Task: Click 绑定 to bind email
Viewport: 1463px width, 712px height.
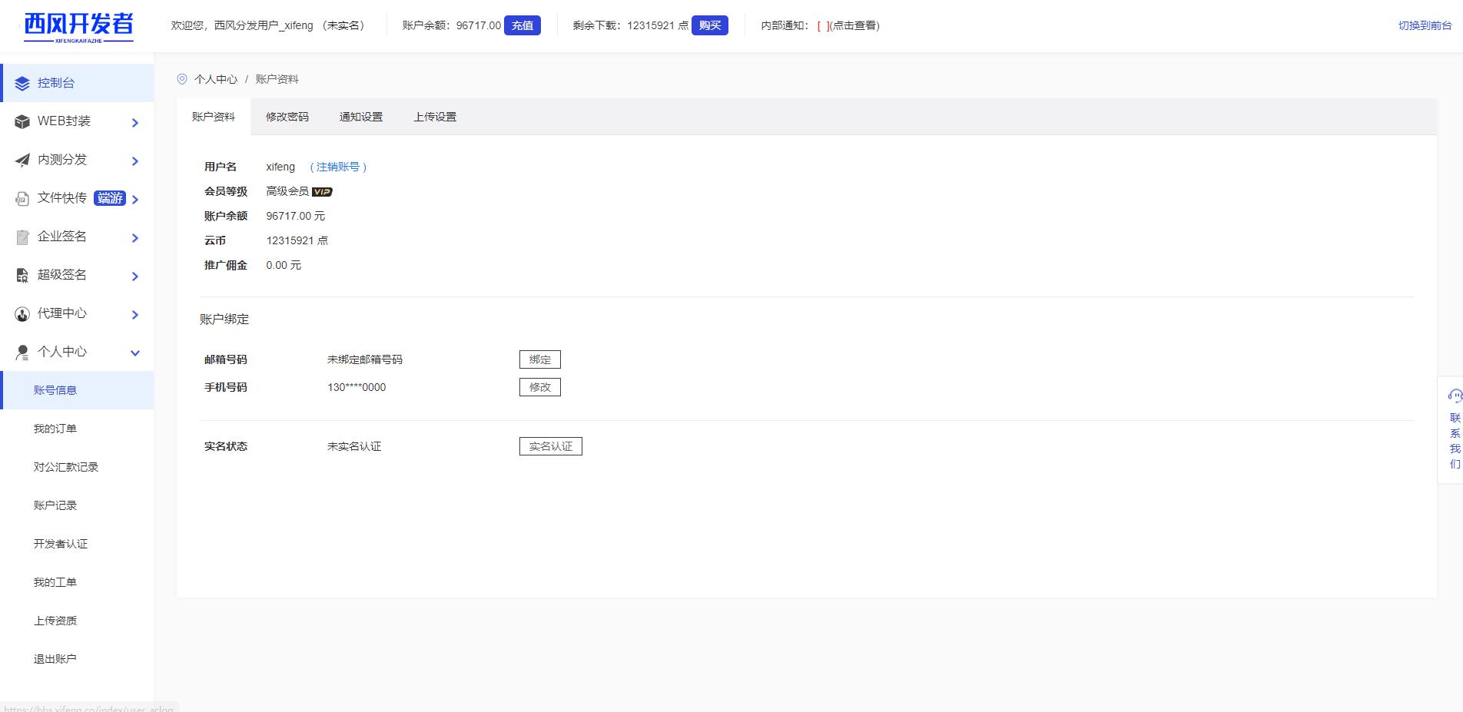Action: 539,359
